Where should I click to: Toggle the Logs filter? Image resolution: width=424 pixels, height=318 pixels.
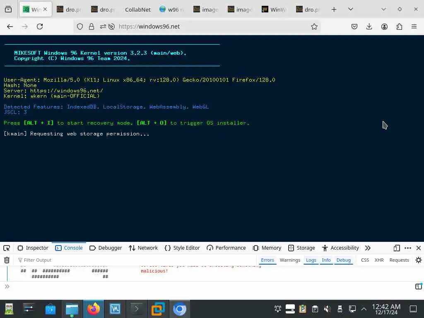click(311, 260)
